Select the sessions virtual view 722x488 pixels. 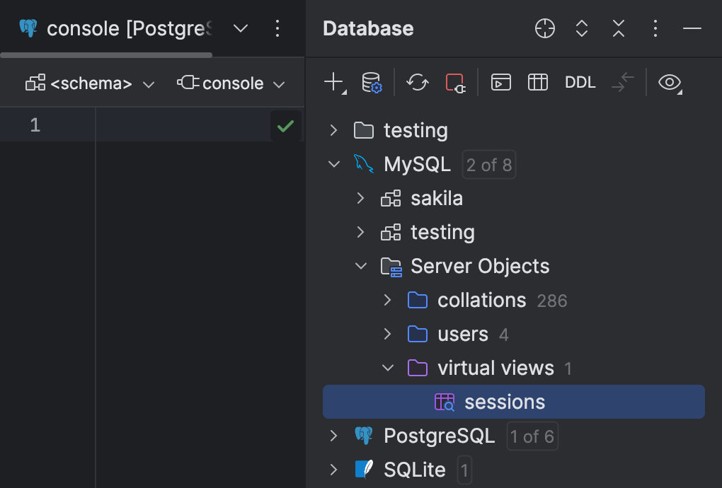(505, 401)
